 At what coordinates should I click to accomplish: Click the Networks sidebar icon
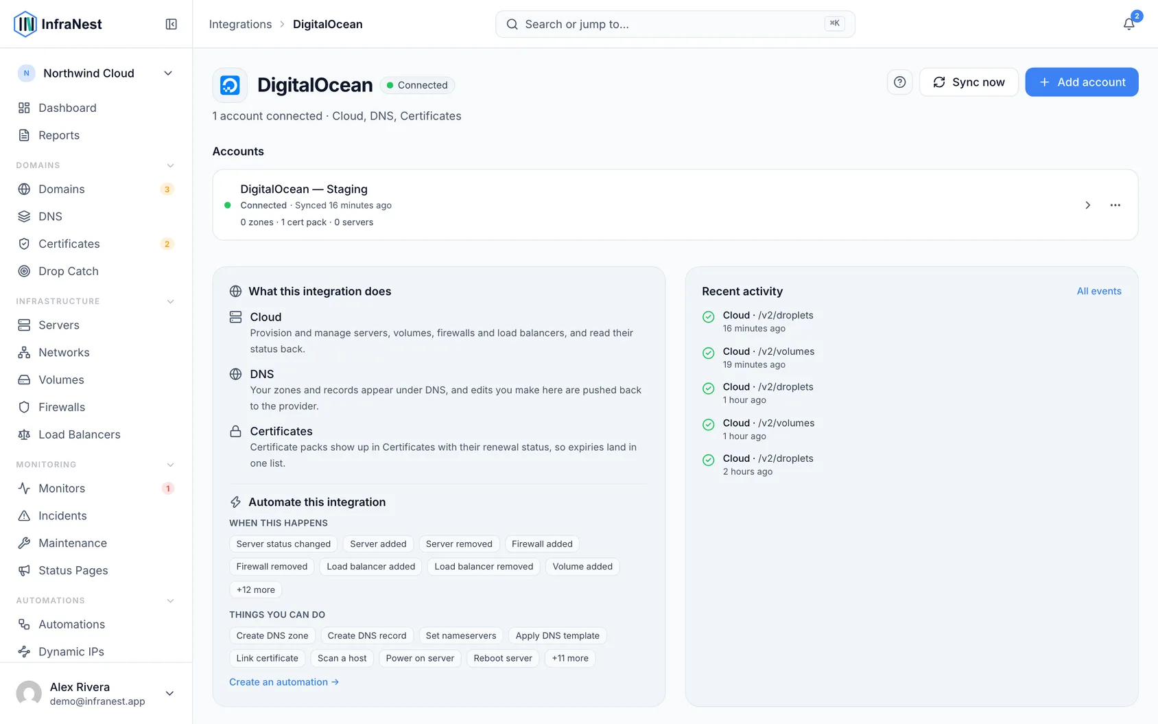[24, 353]
